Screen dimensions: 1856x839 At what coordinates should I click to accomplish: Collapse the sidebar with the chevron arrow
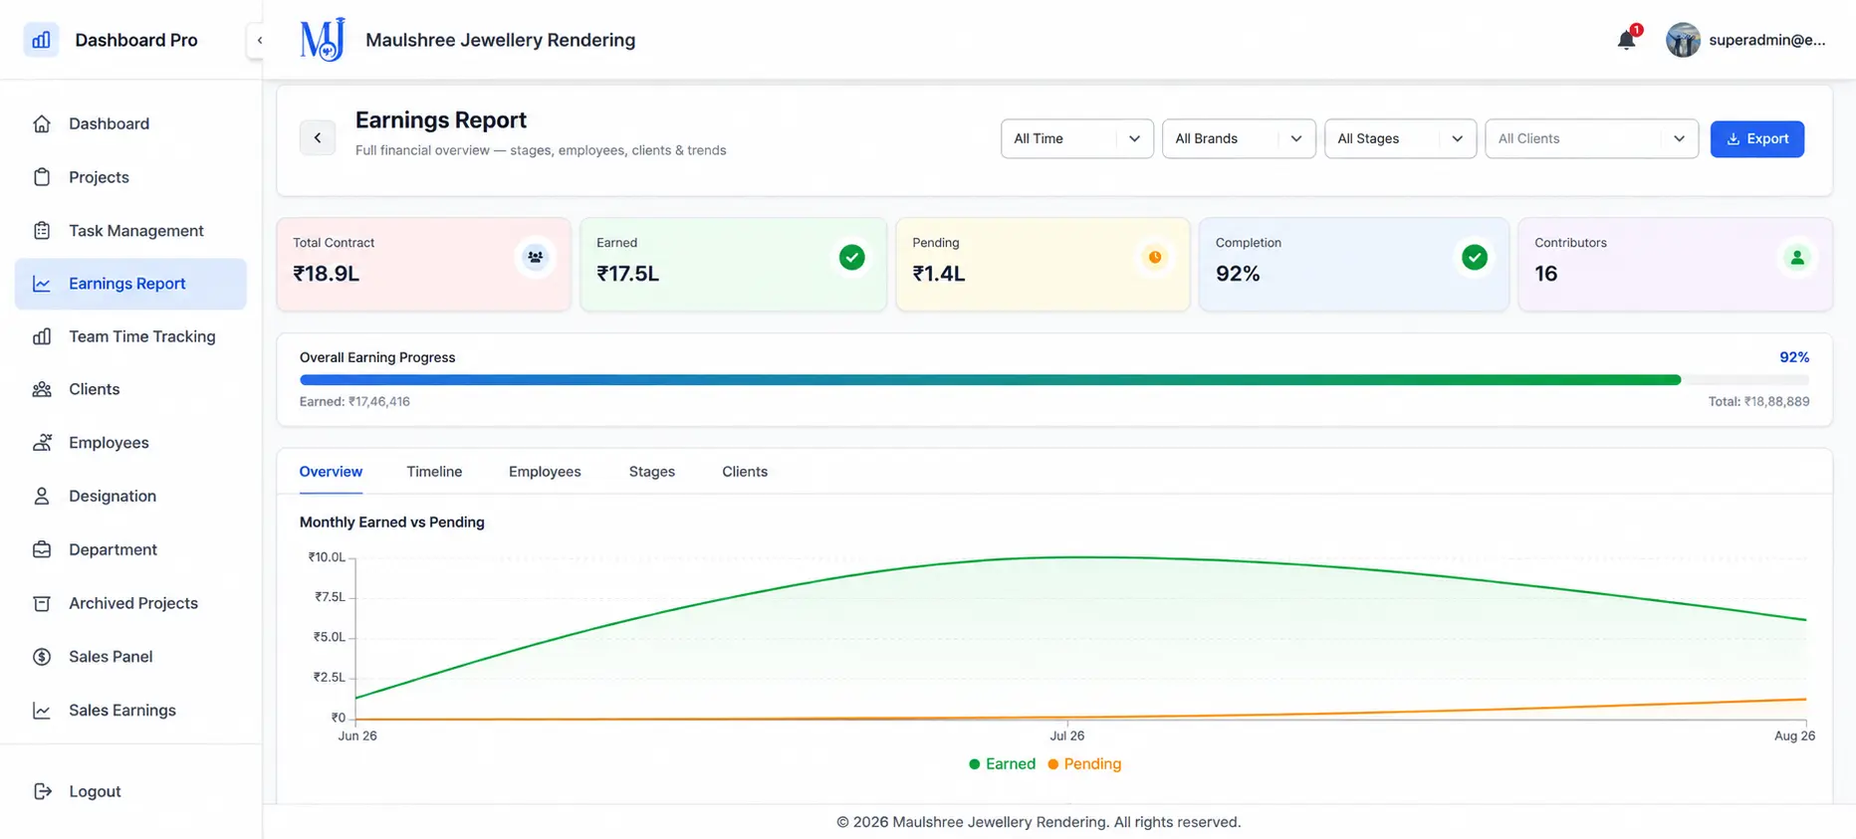[259, 41]
